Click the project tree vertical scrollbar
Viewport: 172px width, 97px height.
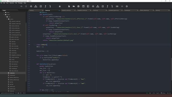click(x=26, y=52)
